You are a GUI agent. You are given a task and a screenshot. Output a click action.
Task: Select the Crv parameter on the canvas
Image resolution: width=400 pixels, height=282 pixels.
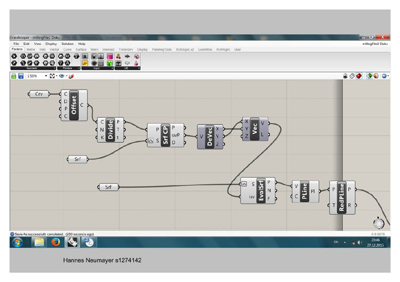point(39,94)
